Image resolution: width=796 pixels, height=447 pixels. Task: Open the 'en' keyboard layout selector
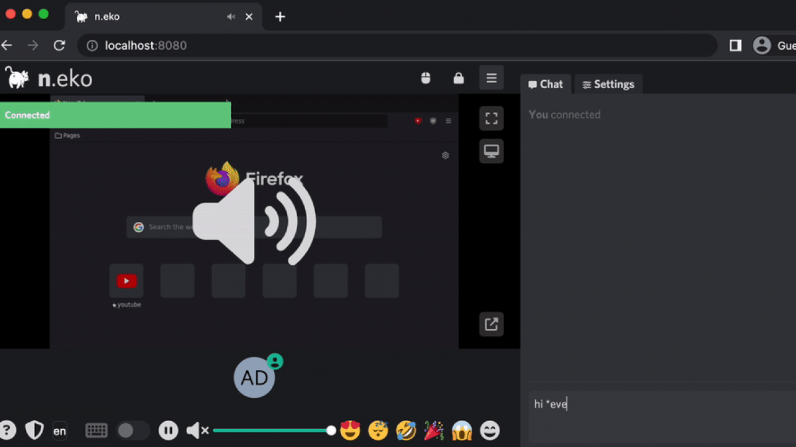pyautogui.click(x=60, y=431)
